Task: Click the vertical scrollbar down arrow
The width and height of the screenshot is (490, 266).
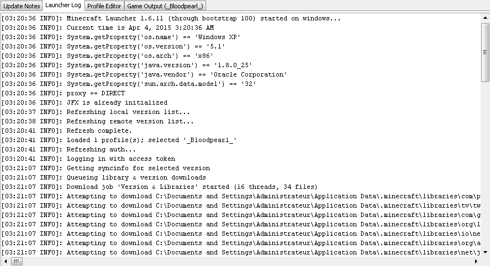Action: pyautogui.click(x=485, y=252)
